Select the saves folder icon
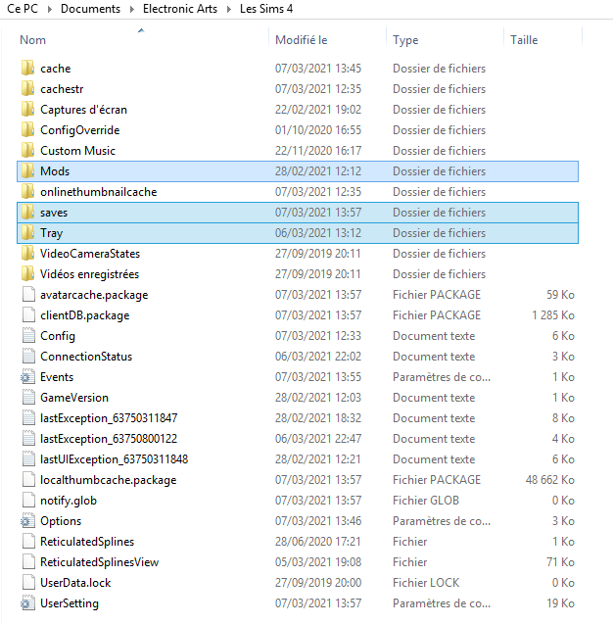This screenshot has width=613, height=625. click(27, 213)
